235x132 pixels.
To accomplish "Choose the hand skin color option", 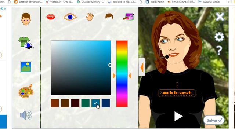I will (x=90, y=17).
